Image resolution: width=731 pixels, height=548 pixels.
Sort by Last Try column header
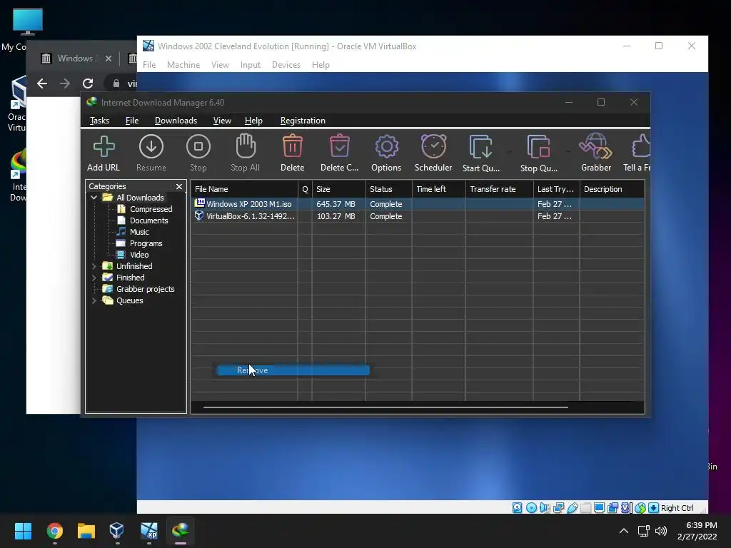click(556, 189)
